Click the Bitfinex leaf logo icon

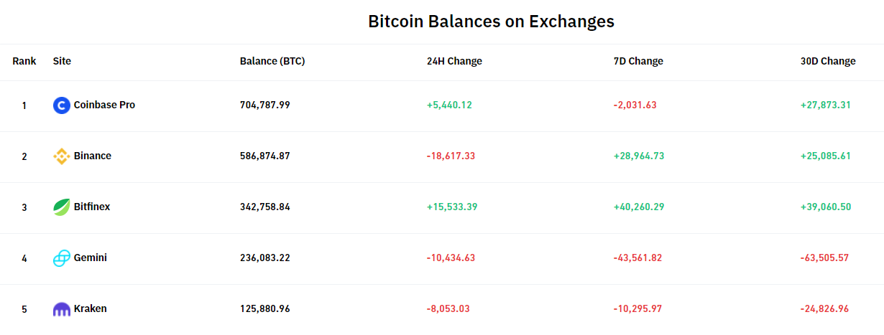tap(62, 207)
